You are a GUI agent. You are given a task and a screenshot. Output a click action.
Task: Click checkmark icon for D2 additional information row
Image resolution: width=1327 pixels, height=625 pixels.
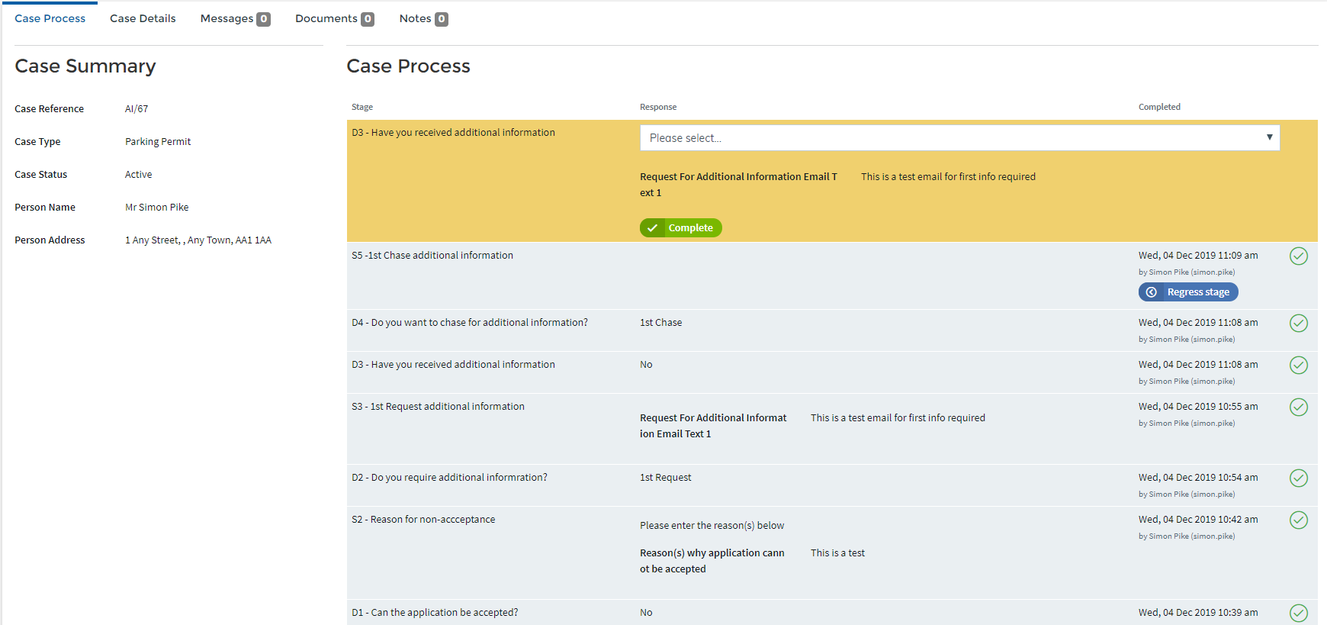coord(1298,478)
